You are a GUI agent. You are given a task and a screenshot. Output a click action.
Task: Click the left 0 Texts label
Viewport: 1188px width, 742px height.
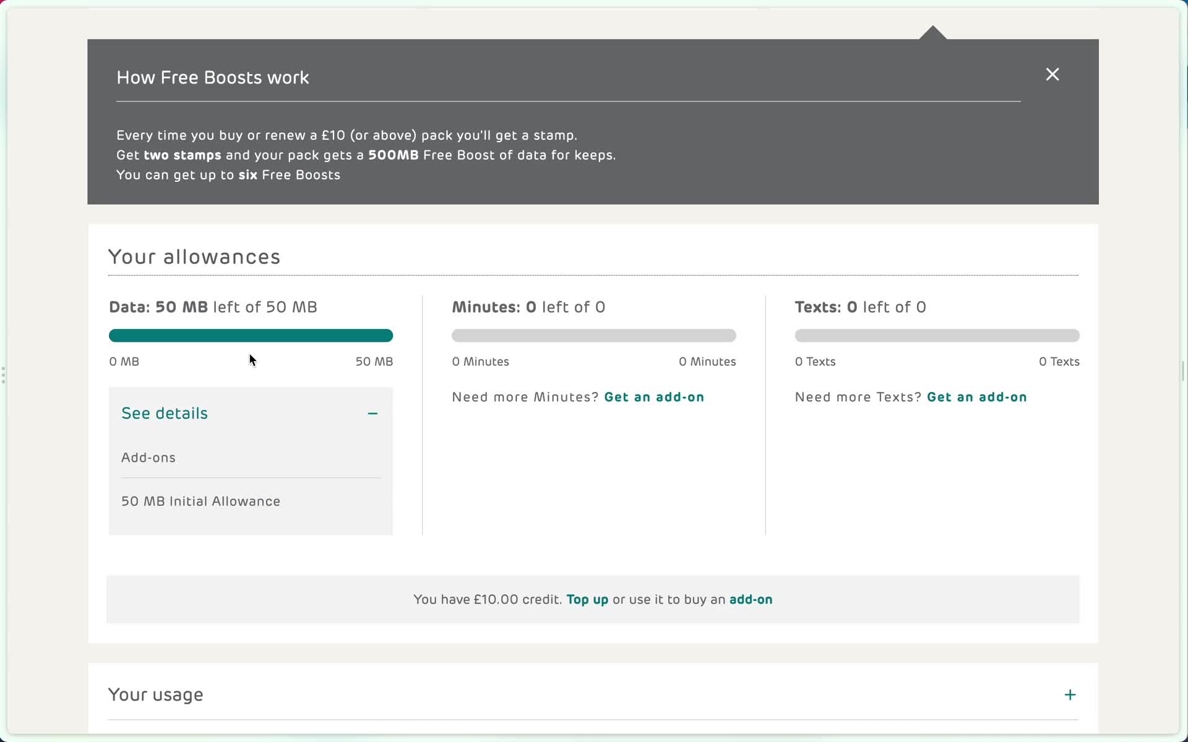(815, 362)
